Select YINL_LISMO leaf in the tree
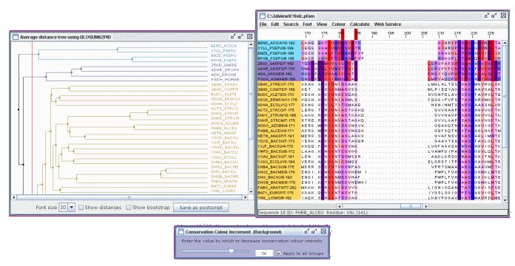515x266 pixels. coord(223,191)
